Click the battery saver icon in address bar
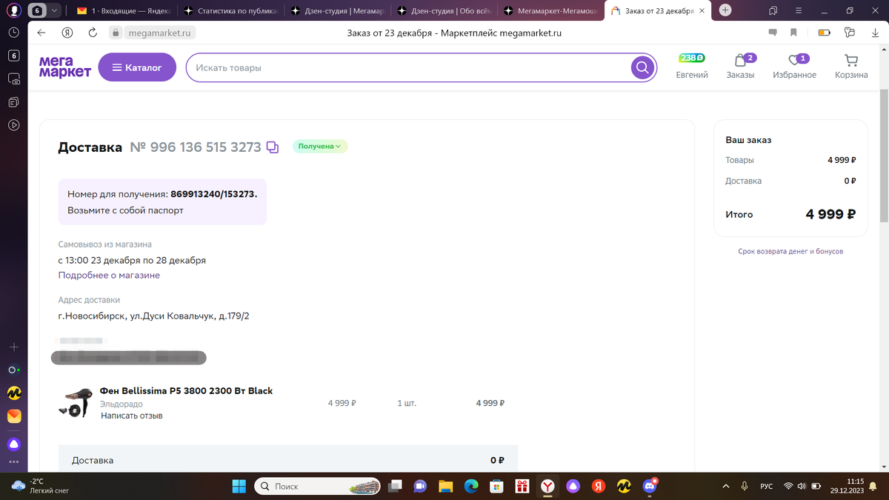The width and height of the screenshot is (889, 500). pos(824,33)
